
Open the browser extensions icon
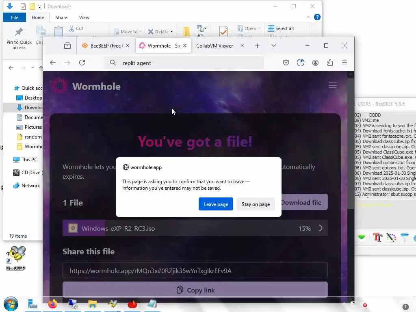coord(330,63)
